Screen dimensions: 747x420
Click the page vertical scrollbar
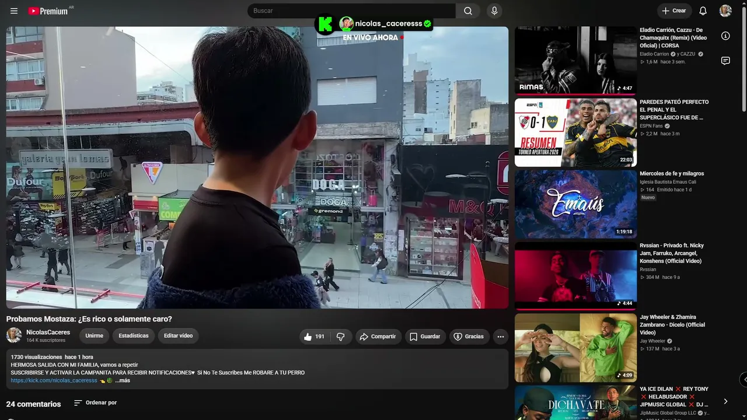743,58
